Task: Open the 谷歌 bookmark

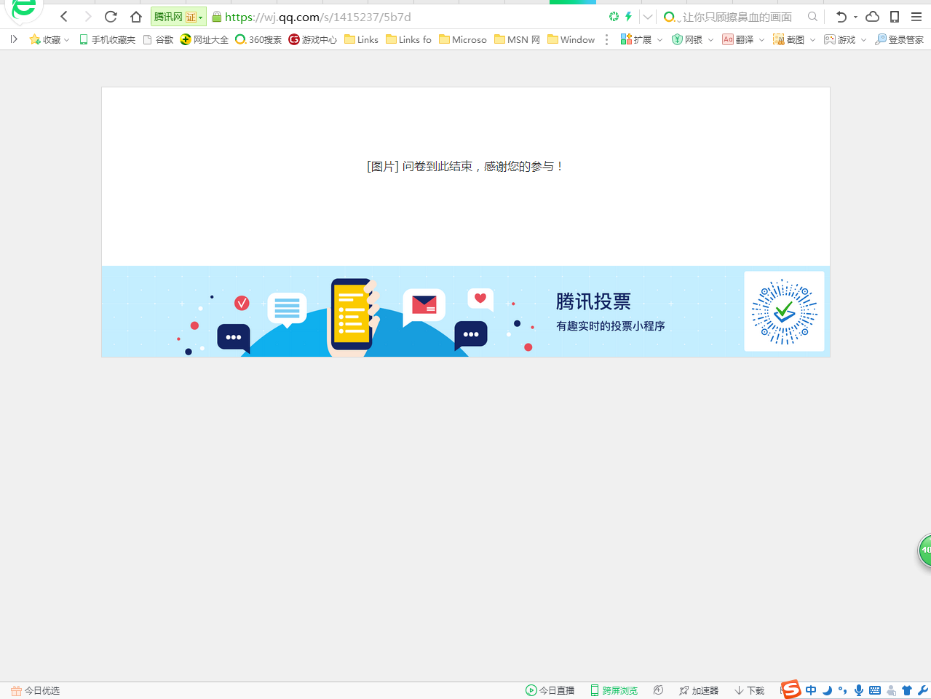Action: [x=158, y=39]
